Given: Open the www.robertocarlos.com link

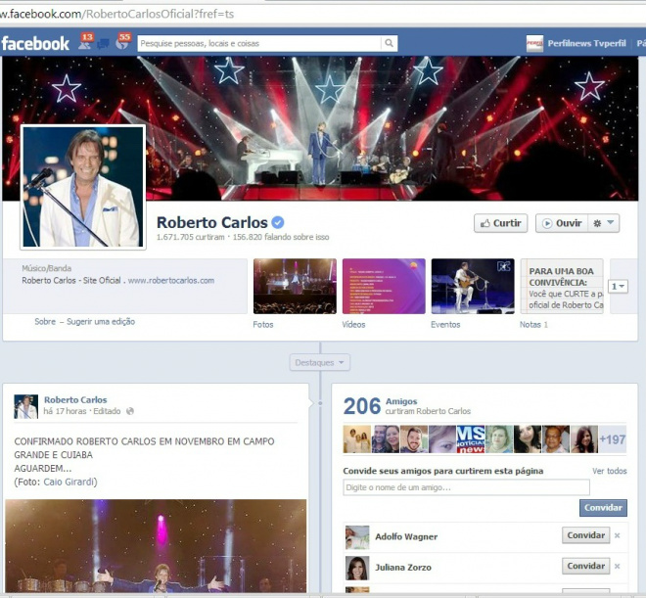Looking at the screenshot, I should pos(171,281).
